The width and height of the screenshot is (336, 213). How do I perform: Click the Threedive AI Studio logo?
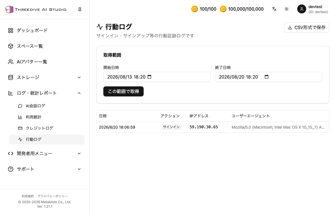(36, 10)
